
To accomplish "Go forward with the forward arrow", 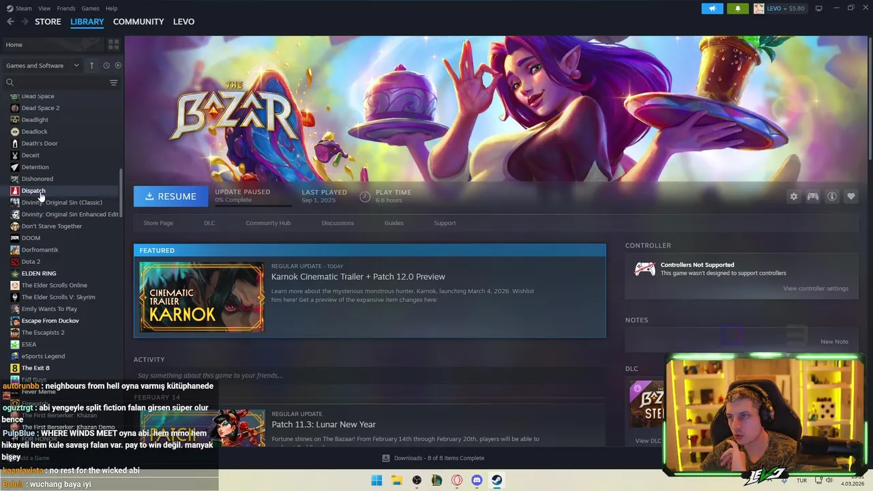I will coord(25,22).
